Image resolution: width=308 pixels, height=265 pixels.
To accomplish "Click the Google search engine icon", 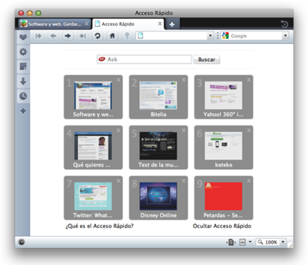I will click(225, 36).
